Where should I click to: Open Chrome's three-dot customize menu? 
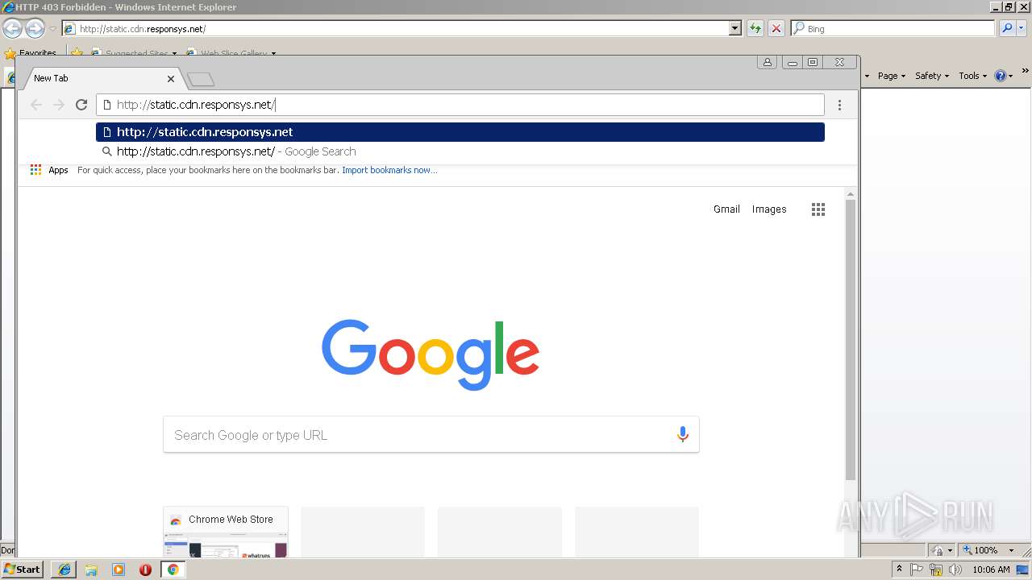click(x=839, y=105)
